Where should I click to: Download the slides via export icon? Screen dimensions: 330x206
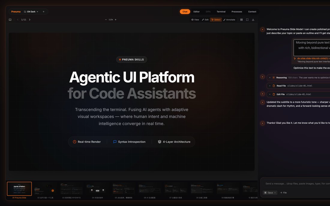click(253, 19)
